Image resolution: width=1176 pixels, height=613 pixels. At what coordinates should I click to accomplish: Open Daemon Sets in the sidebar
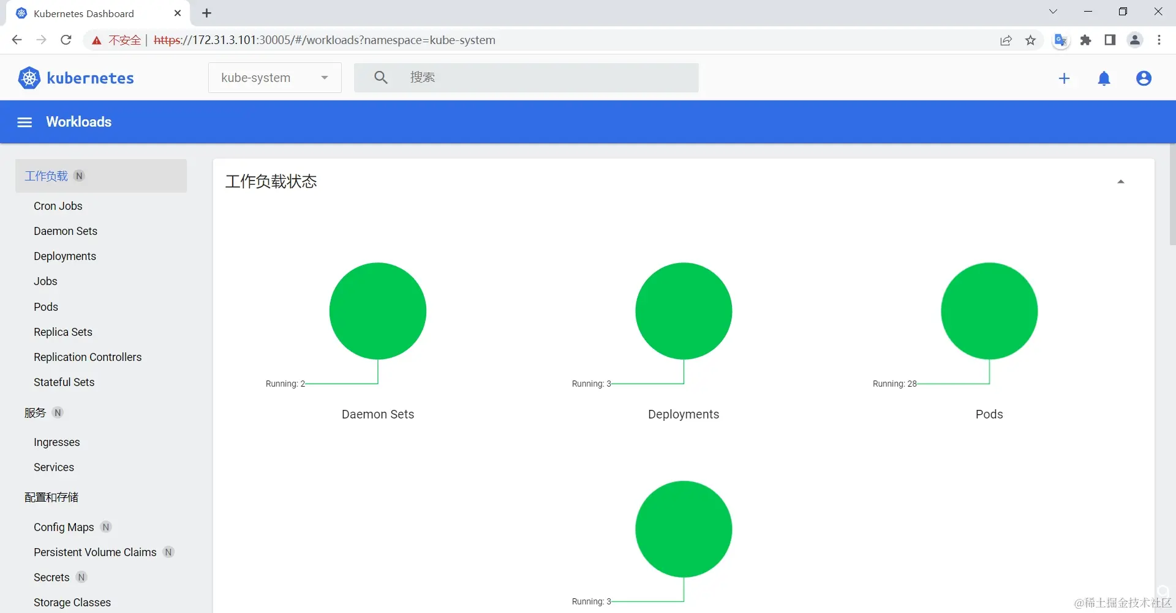(66, 231)
